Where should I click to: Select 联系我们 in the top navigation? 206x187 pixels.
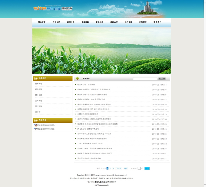pos(157,22)
